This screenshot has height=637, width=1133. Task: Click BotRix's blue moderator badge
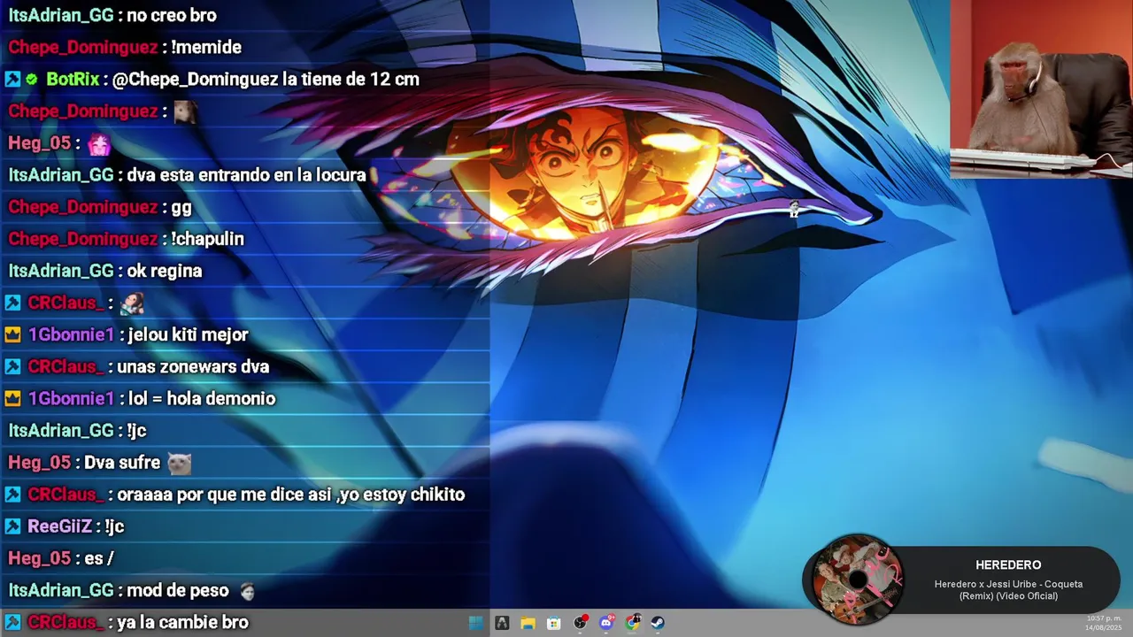pos(12,80)
